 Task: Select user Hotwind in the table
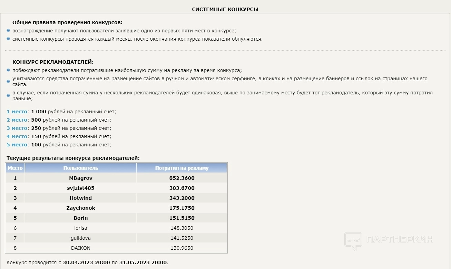point(81,198)
